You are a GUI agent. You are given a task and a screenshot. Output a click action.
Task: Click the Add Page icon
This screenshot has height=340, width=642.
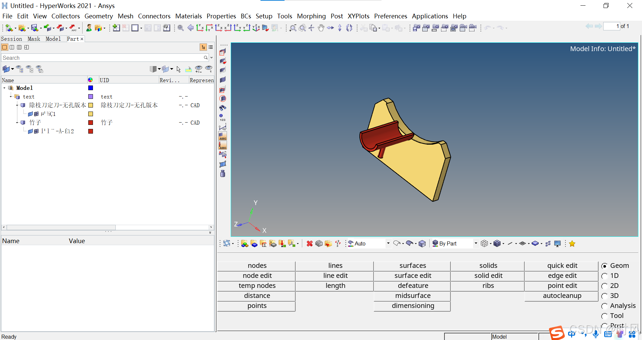point(116,28)
